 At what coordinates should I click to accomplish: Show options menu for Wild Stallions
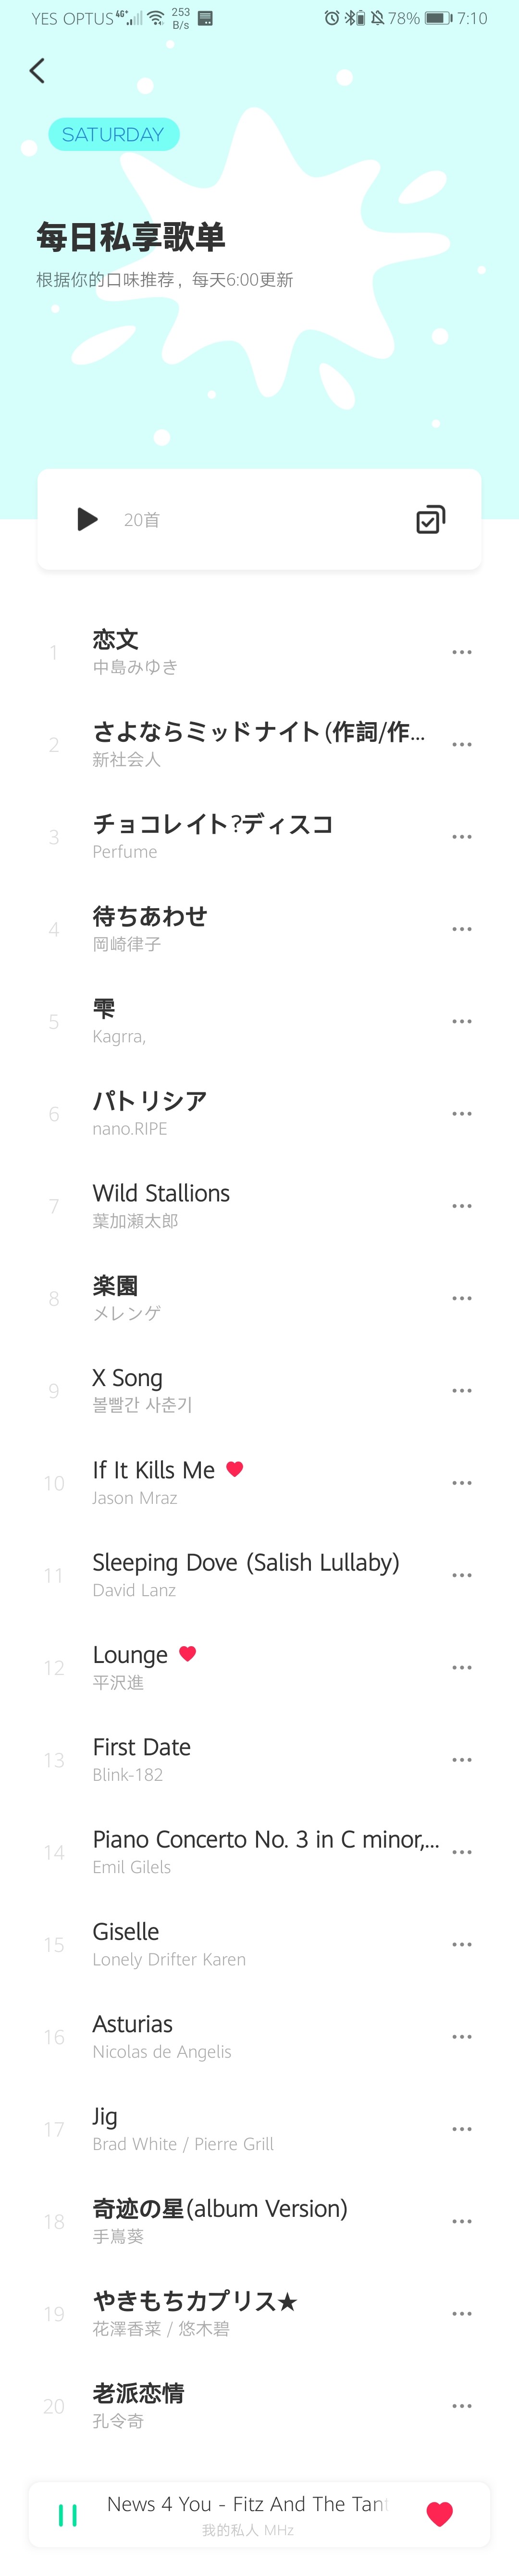(x=461, y=1206)
